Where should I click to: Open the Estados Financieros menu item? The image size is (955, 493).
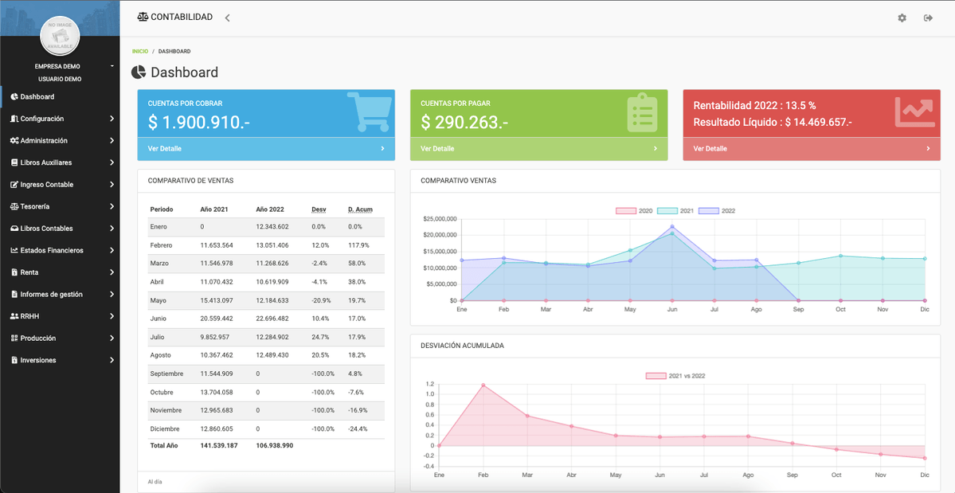60,250
